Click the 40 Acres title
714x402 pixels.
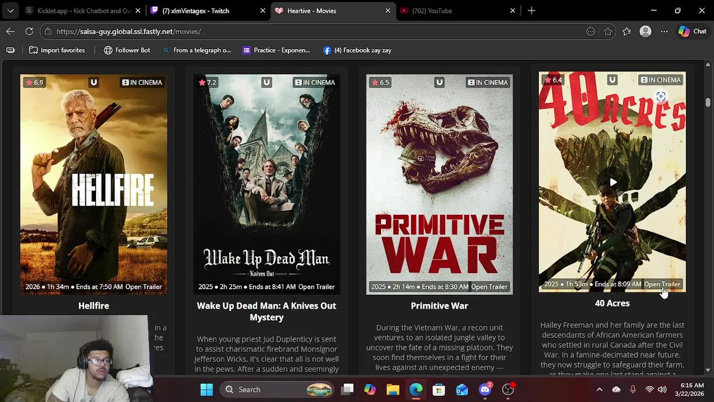click(612, 303)
